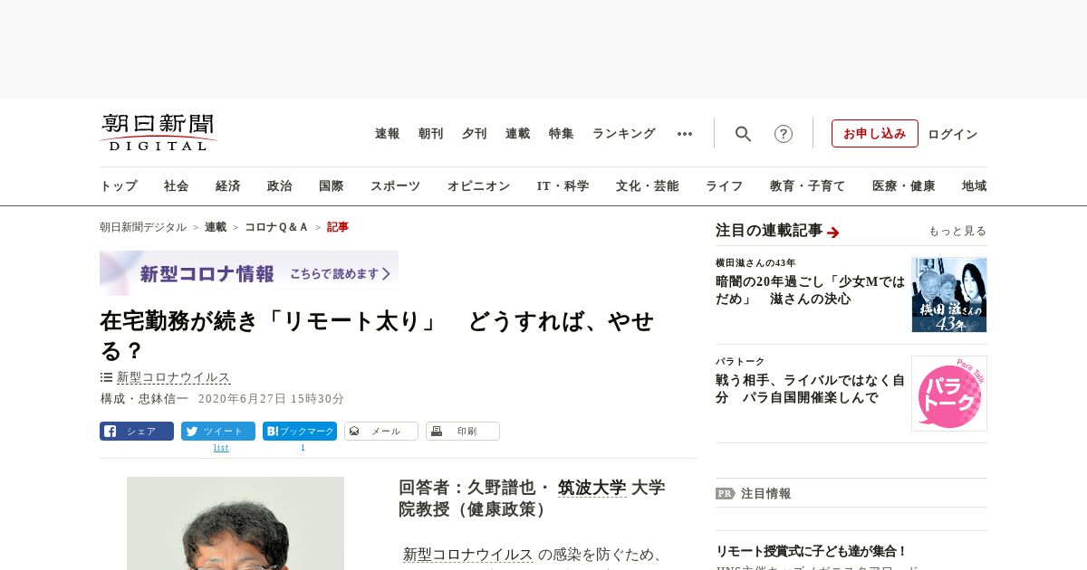Go to the スポーツ section tab
The width and height of the screenshot is (1087, 570).
point(395,186)
